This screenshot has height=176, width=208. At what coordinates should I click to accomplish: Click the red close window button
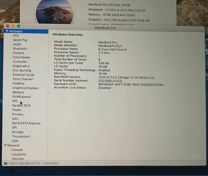coord(8,26)
